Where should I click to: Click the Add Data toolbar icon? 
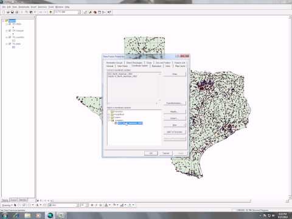(x=50, y=12)
